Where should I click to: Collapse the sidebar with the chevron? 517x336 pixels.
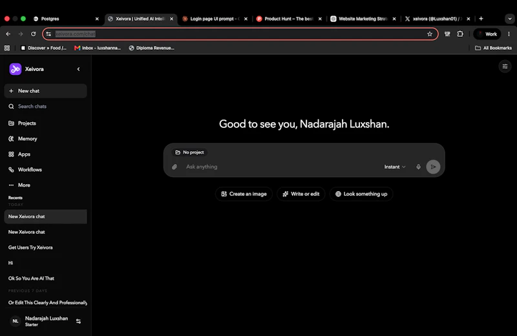point(78,69)
